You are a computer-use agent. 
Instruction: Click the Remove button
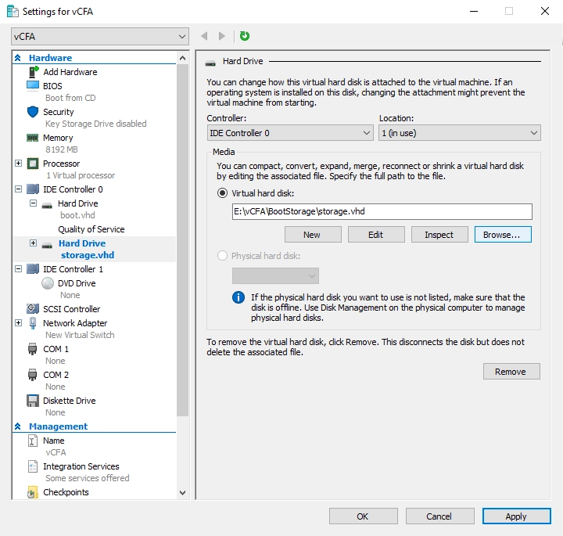coord(511,372)
